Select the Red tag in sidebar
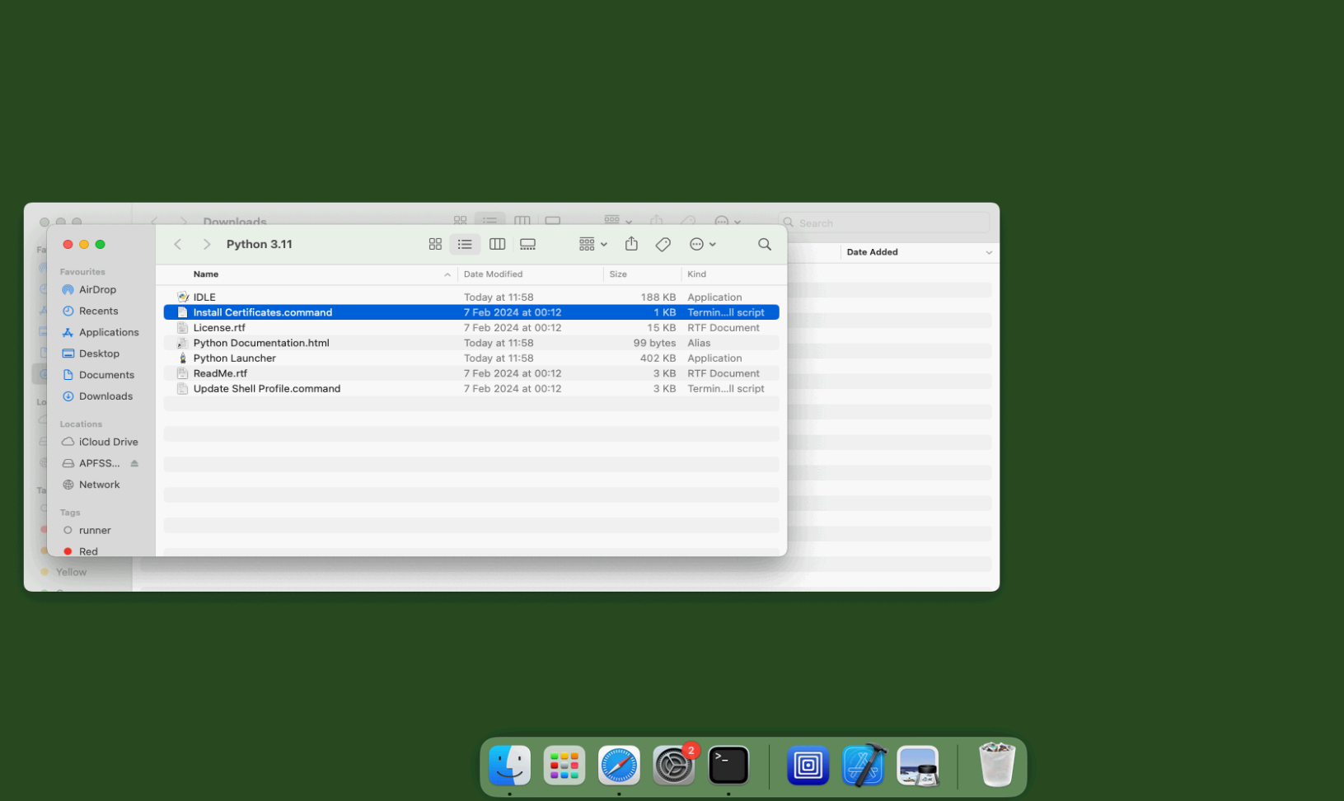Image resolution: width=1344 pixels, height=801 pixels. [88, 551]
